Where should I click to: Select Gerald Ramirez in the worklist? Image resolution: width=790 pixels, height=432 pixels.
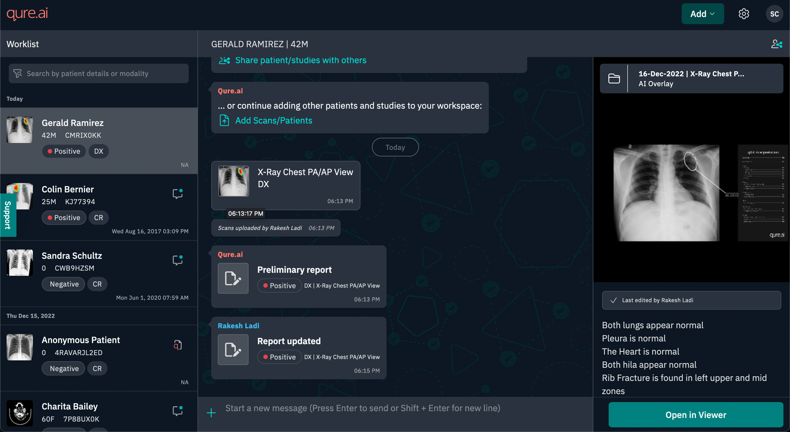coord(99,141)
